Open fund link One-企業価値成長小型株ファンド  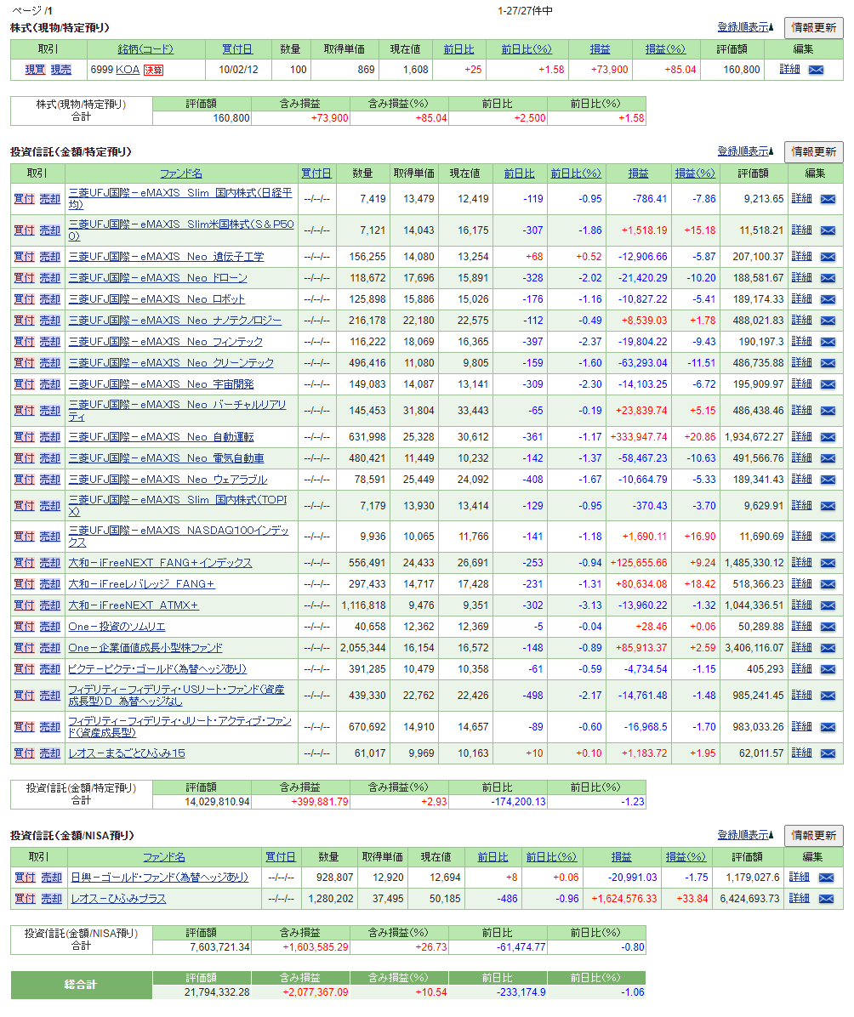coord(145,648)
